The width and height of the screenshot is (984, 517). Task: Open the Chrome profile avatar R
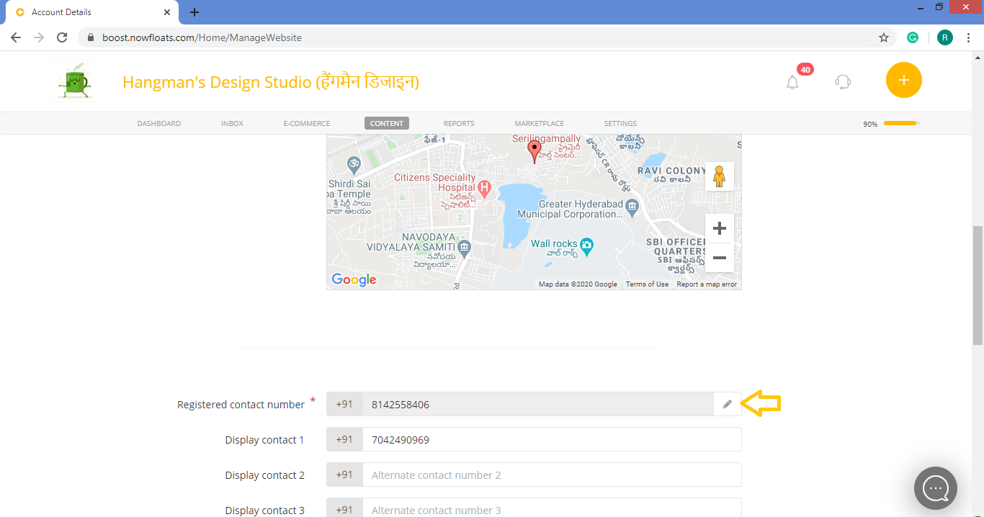click(945, 37)
